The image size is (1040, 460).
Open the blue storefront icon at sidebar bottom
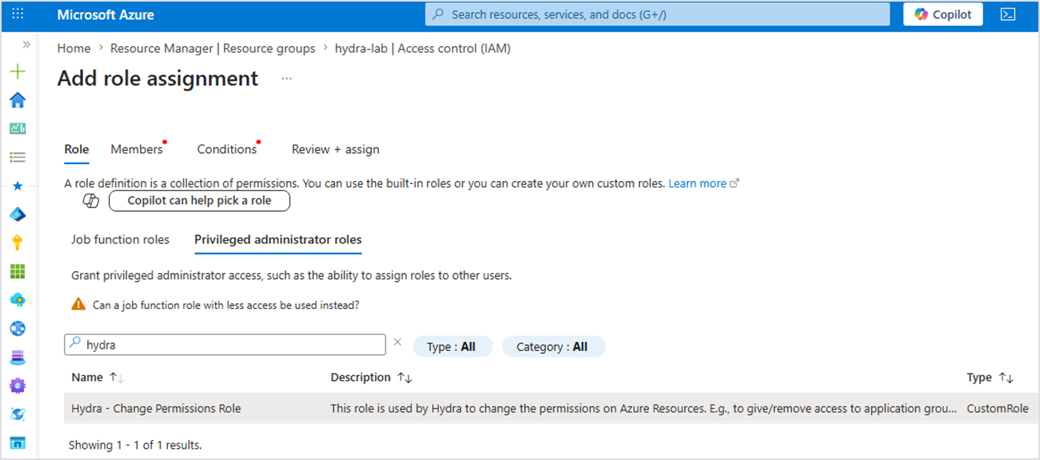point(18,443)
